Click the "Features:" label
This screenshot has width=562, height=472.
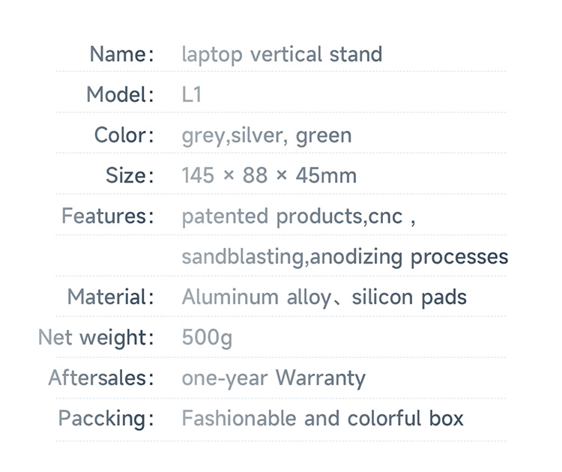click(x=107, y=217)
